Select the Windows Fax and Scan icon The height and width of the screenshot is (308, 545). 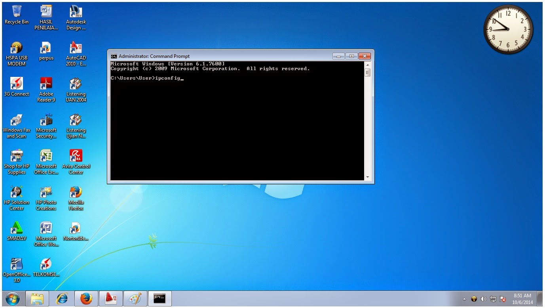click(17, 126)
